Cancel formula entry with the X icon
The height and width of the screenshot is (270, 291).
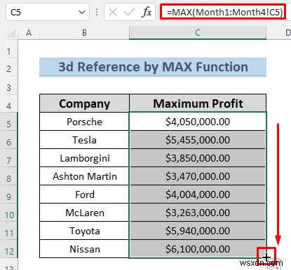pos(113,12)
